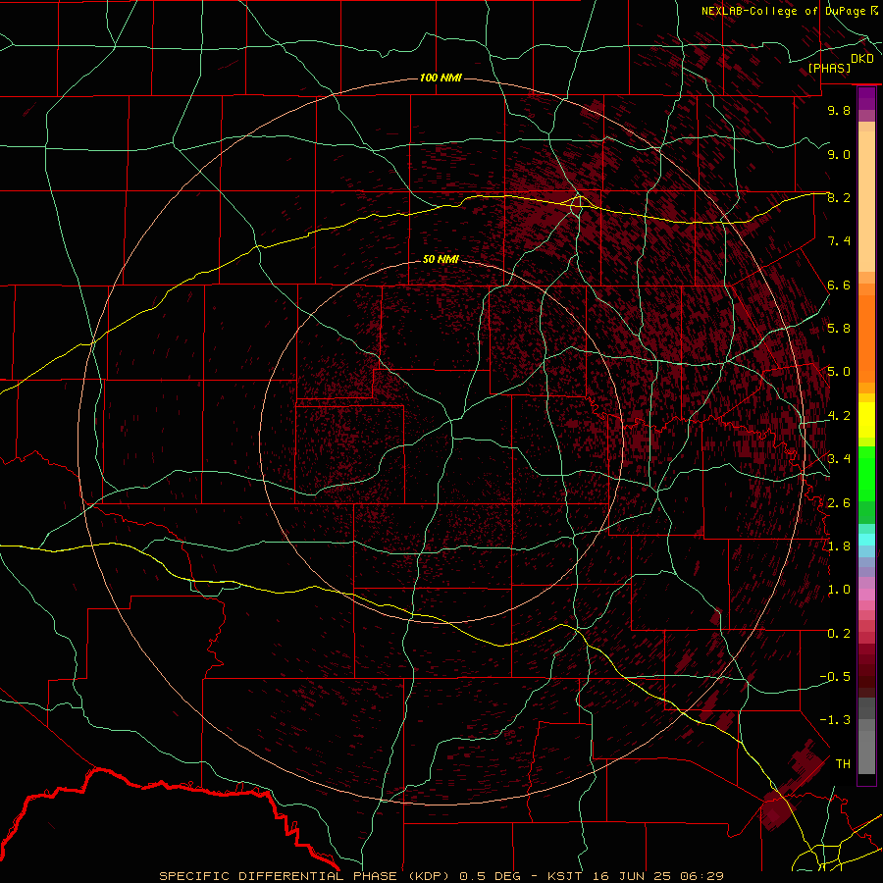883x883 pixels.
Task: Click the 50 NMI range ring label
Action: (x=441, y=259)
